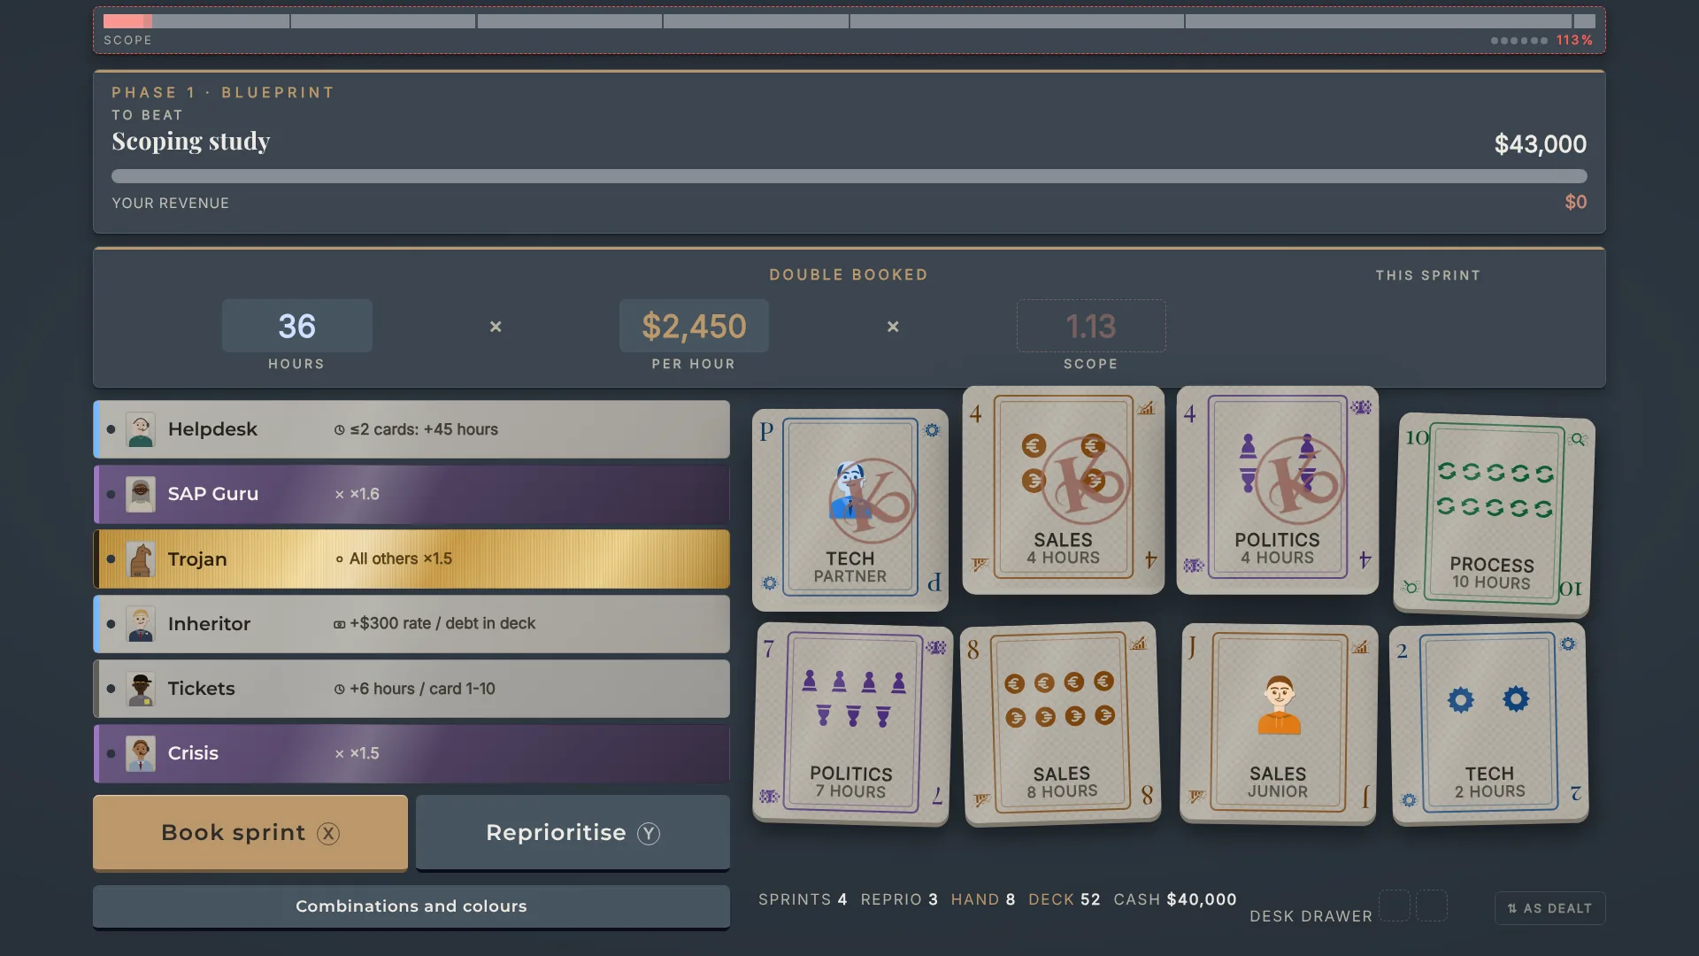Click the Scope progress bar

(x=849, y=21)
